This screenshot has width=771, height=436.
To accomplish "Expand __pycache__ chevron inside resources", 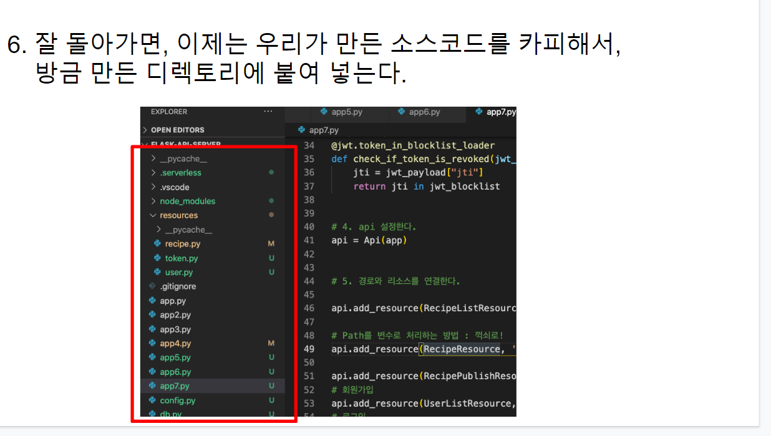I will (159, 230).
